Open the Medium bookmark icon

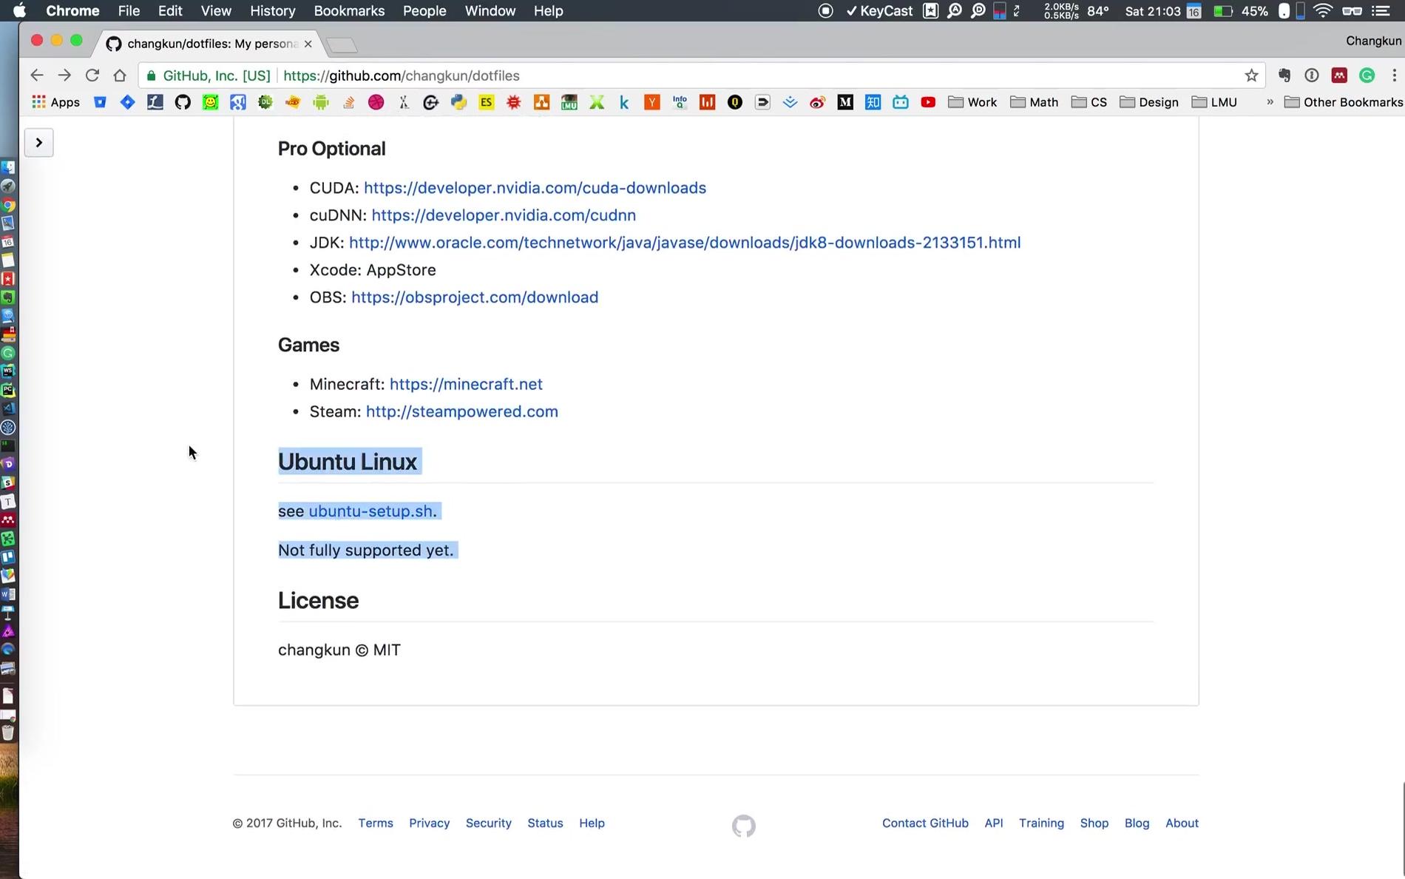(x=845, y=102)
